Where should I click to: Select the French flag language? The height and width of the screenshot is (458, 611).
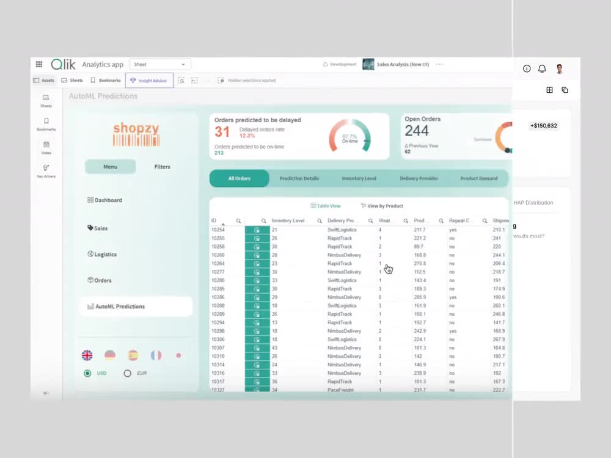(156, 355)
